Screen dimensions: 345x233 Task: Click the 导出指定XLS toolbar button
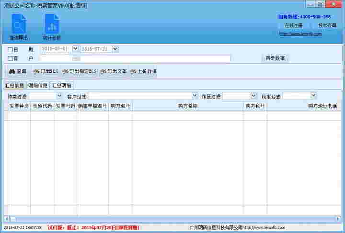[x=80, y=71]
